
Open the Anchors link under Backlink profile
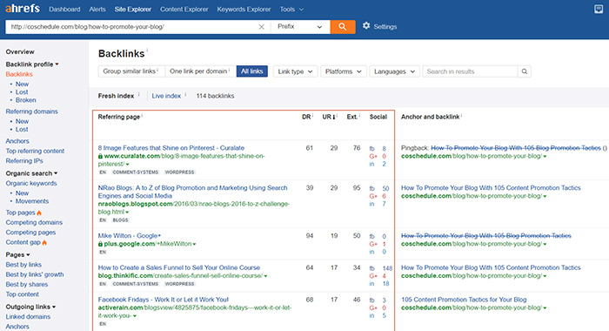pos(17,141)
